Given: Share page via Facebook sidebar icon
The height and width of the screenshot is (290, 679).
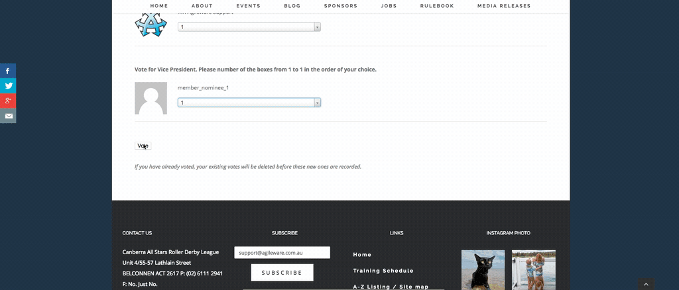Looking at the screenshot, I should [8, 71].
